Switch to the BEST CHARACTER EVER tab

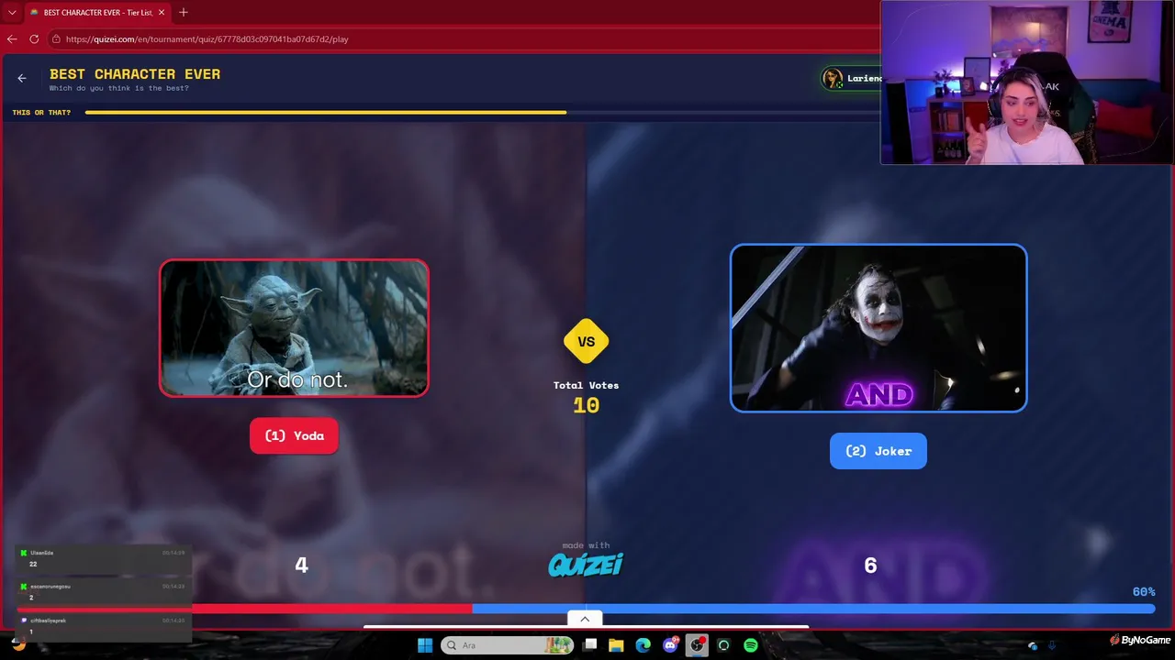(97, 13)
